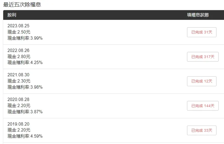Select the 現金殖利率:4.59% yield line
The image size is (224, 144).
point(25,136)
